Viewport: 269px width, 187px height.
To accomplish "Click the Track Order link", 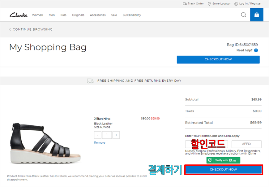I will click(196, 4).
